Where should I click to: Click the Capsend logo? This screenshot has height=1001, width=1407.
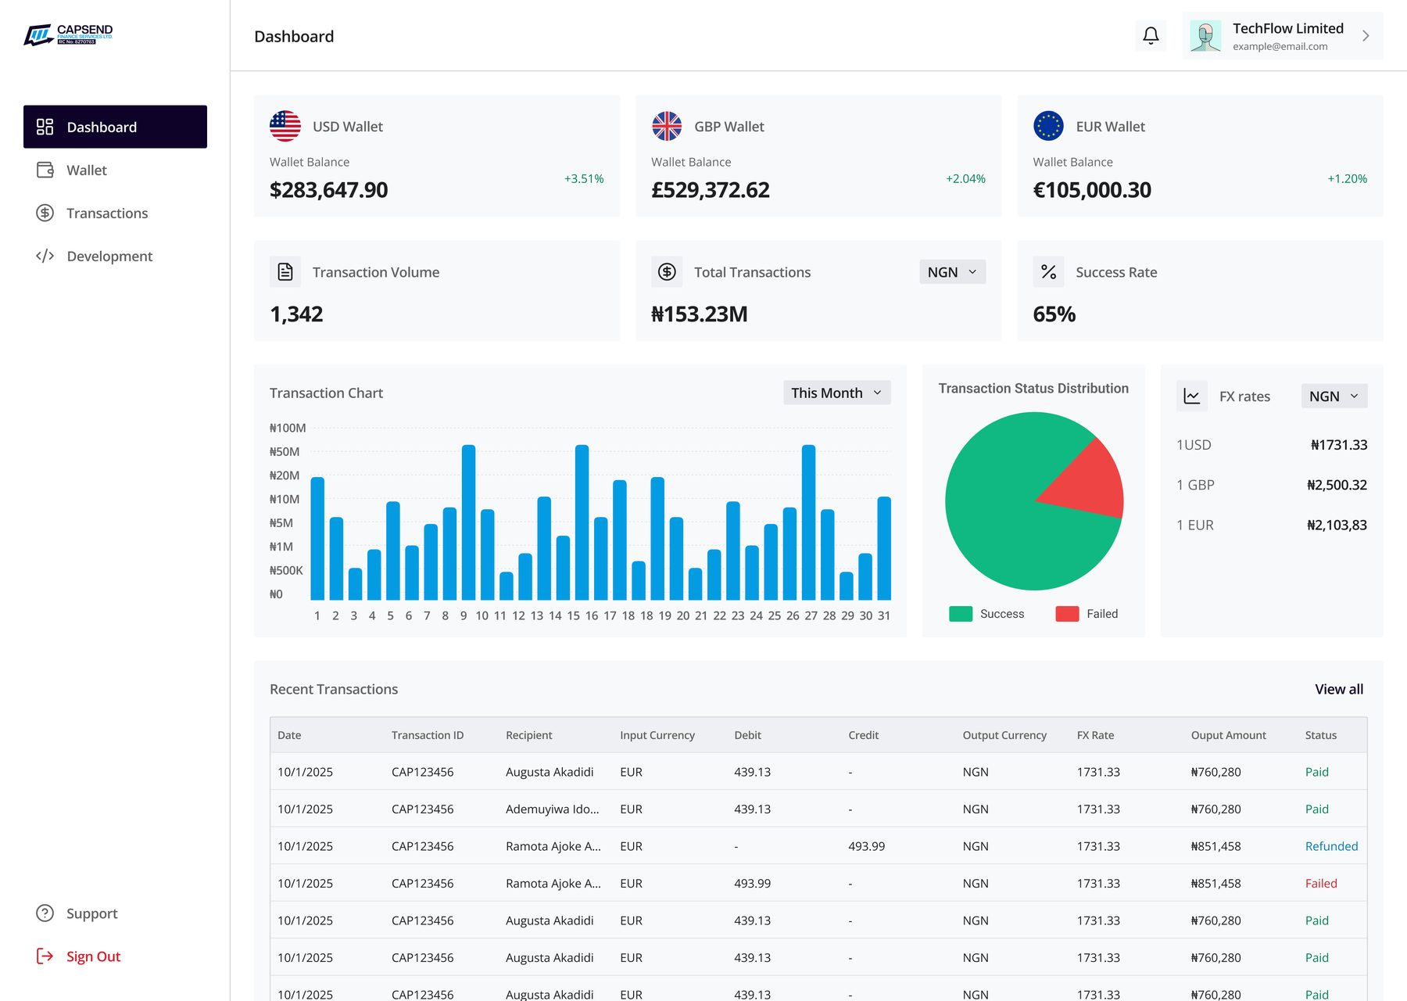(68, 34)
